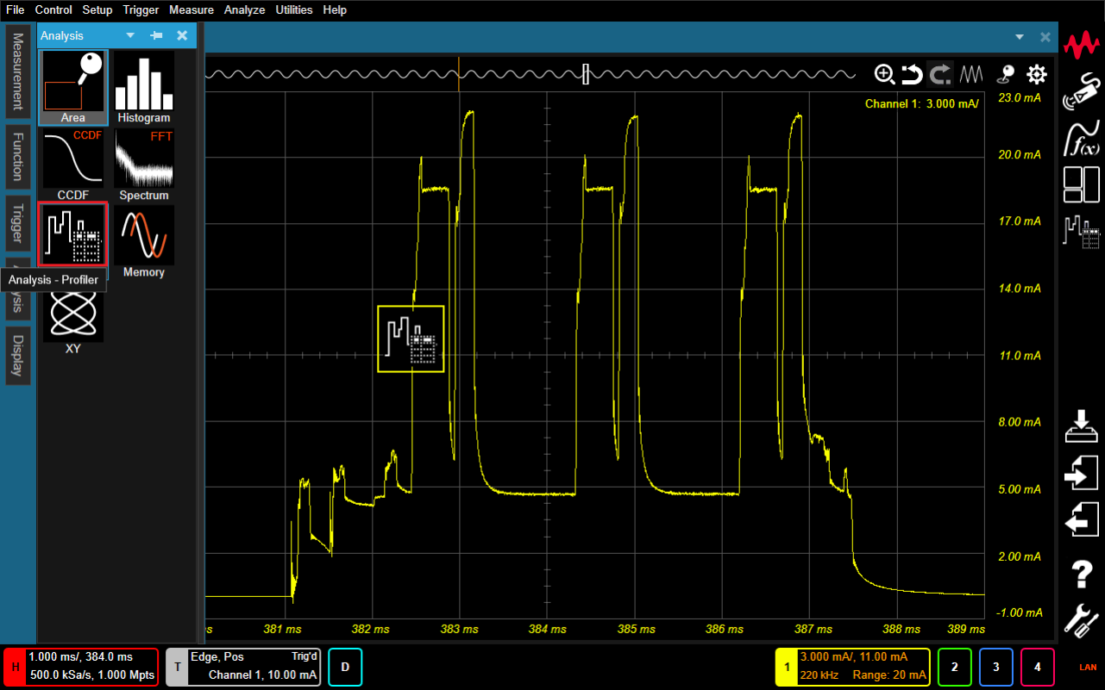Screen dimensions: 1105x690
Task: Click the import arrow-into-document icon
Action: click(x=1082, y=473)
